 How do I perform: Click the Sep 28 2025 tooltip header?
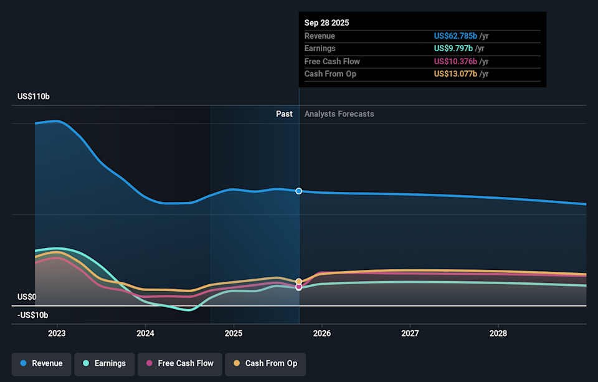pyautogui.click(x=326, y=22)
